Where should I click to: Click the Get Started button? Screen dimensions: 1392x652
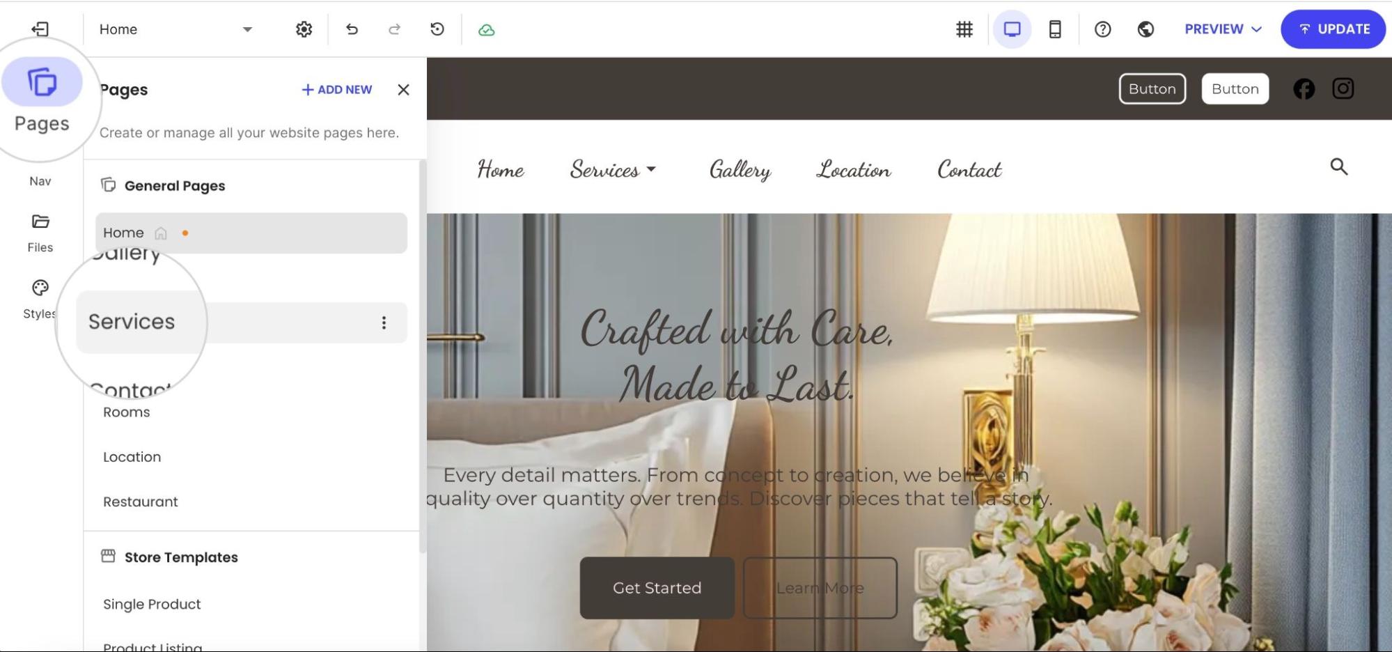[x=657, y=588]
